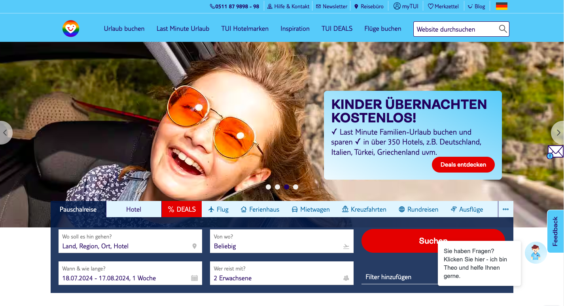Click the airplane icon in Von wo field

(x=346, y=246)
